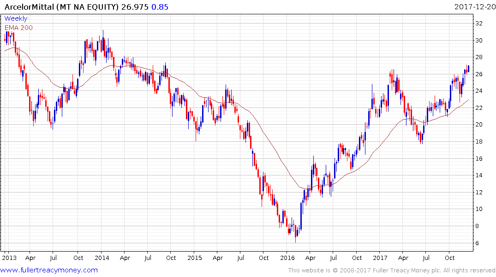Screen dimensions: 496x277
Task: Click the 2015 label on the time axis
Action: pyautogui.click(x=195, y=258)
